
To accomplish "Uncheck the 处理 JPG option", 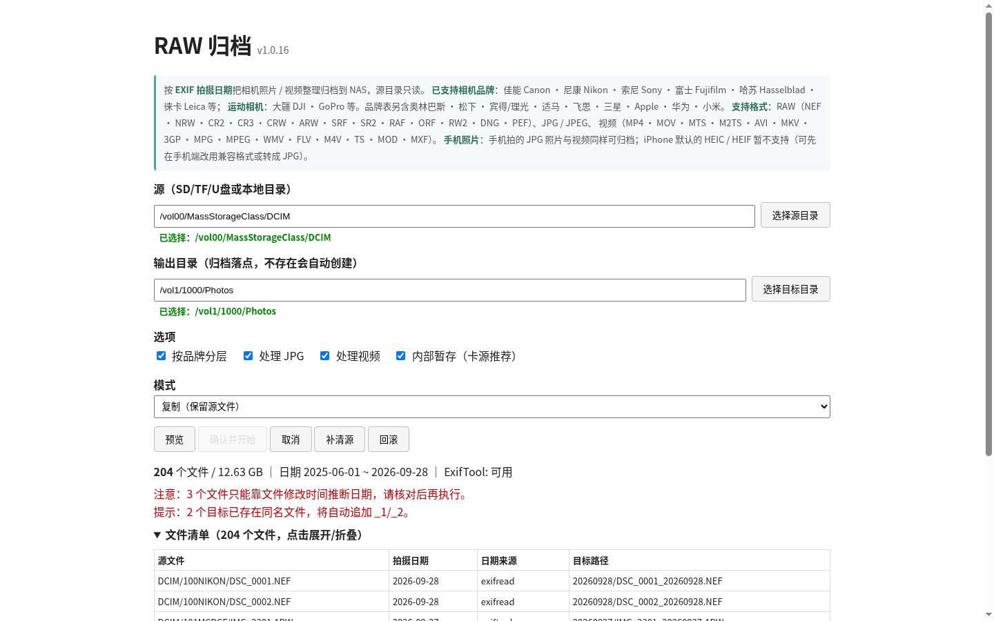I will (x=248, y=356).
